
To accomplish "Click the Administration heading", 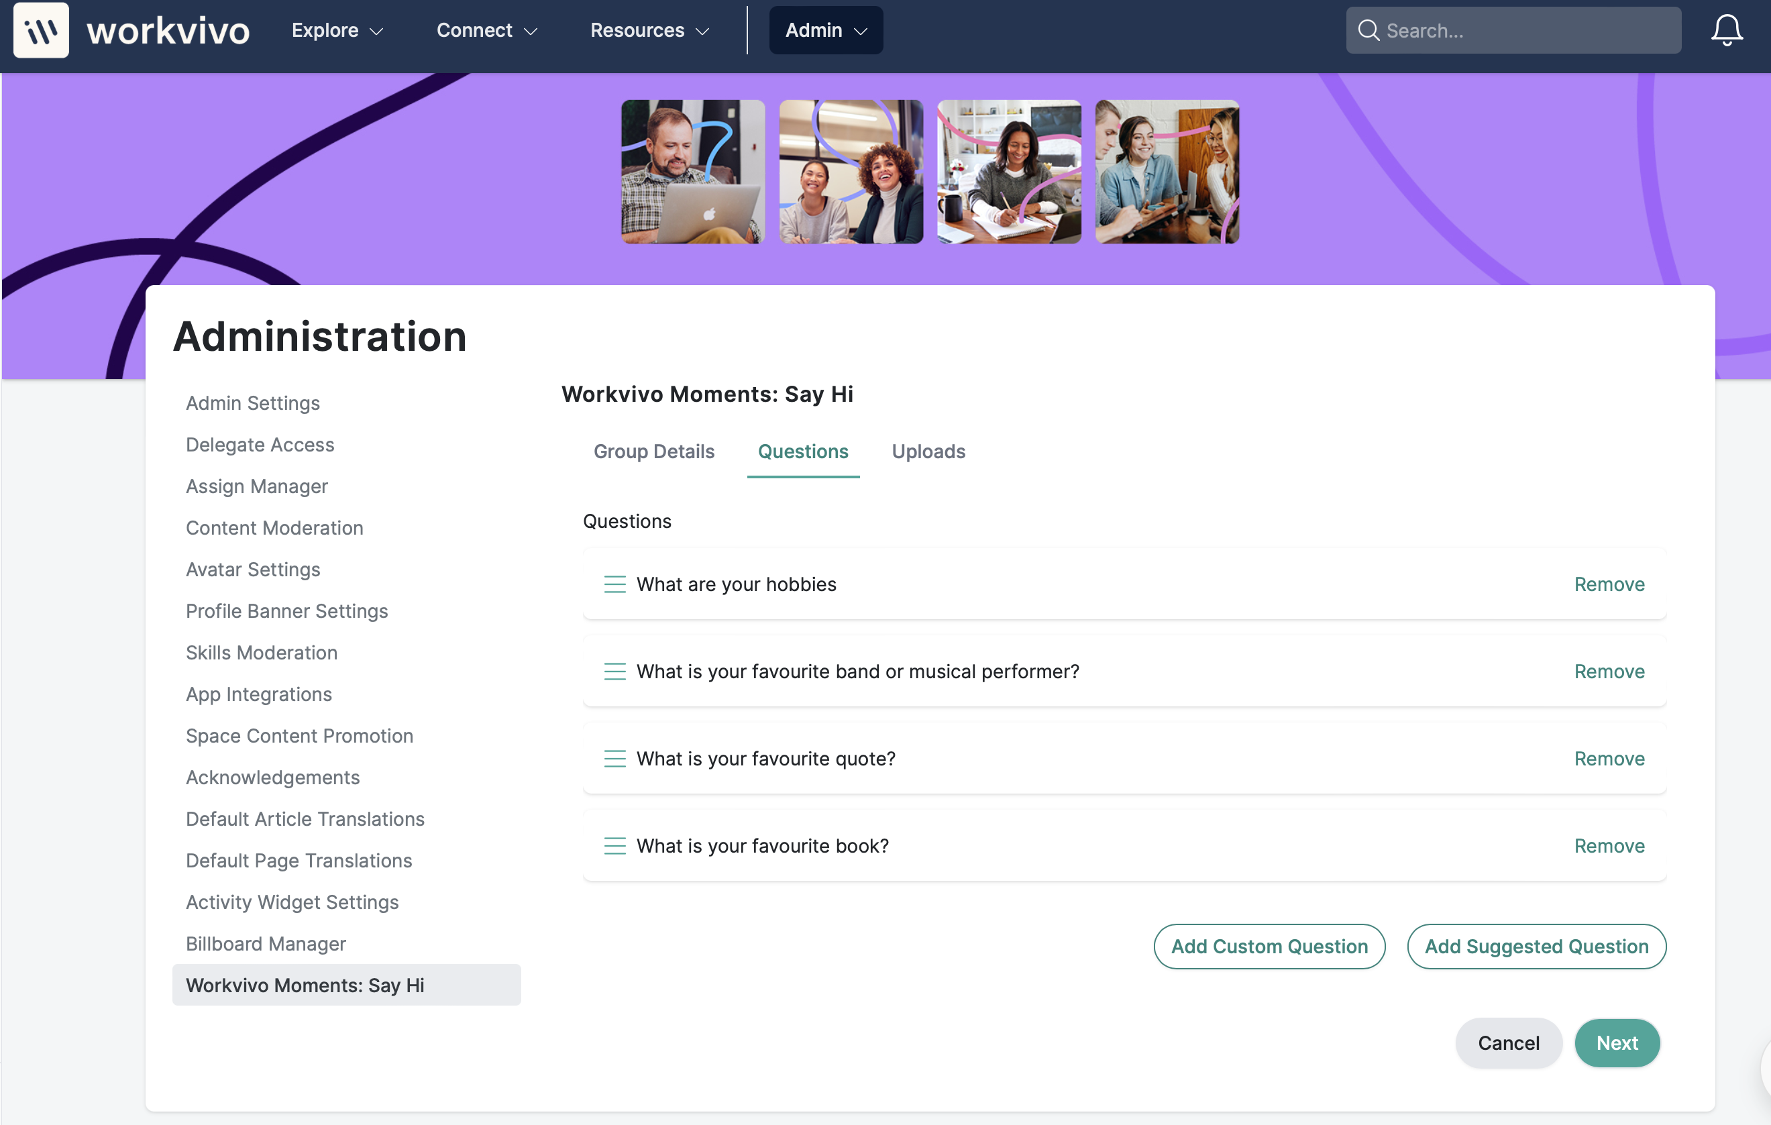I will pos(320,336).
